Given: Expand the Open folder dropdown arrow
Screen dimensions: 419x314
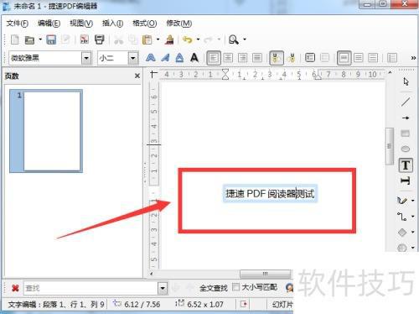Looking at the screenshot, I should click(x=40, y=39).
